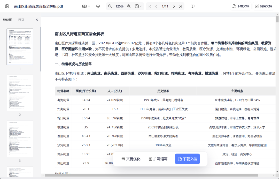The image size is (279, 179).
Task: Jump to the first page
Action: pyautogui.click(x=150, y=6)
